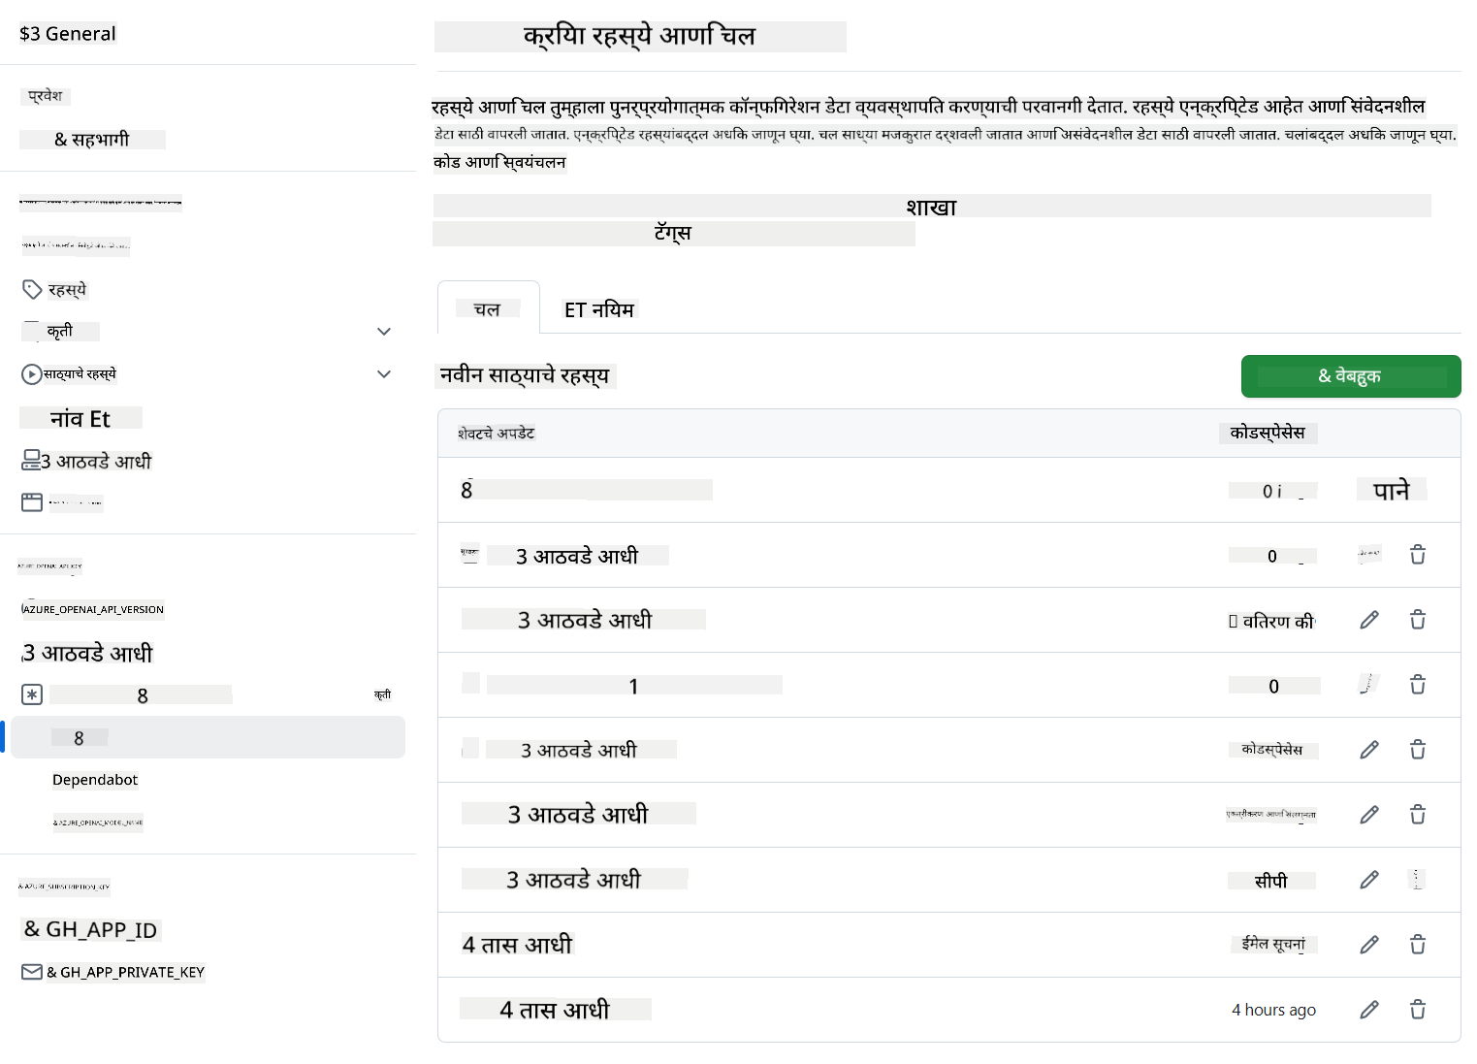
Task: Click pencil icon in the 4 hours ago row
Action: point(1369,1010)
